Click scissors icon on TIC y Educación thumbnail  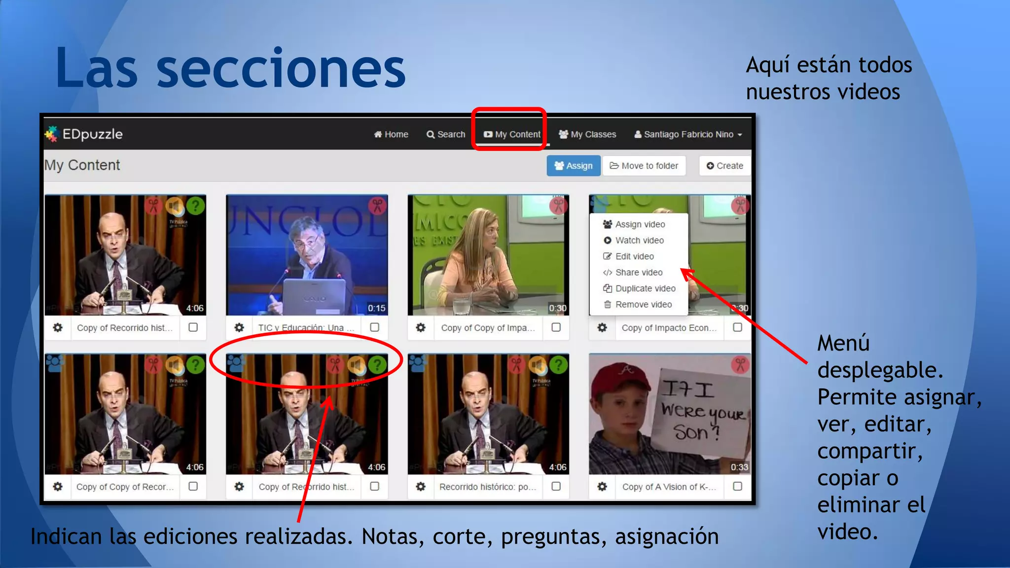[378, 206]
